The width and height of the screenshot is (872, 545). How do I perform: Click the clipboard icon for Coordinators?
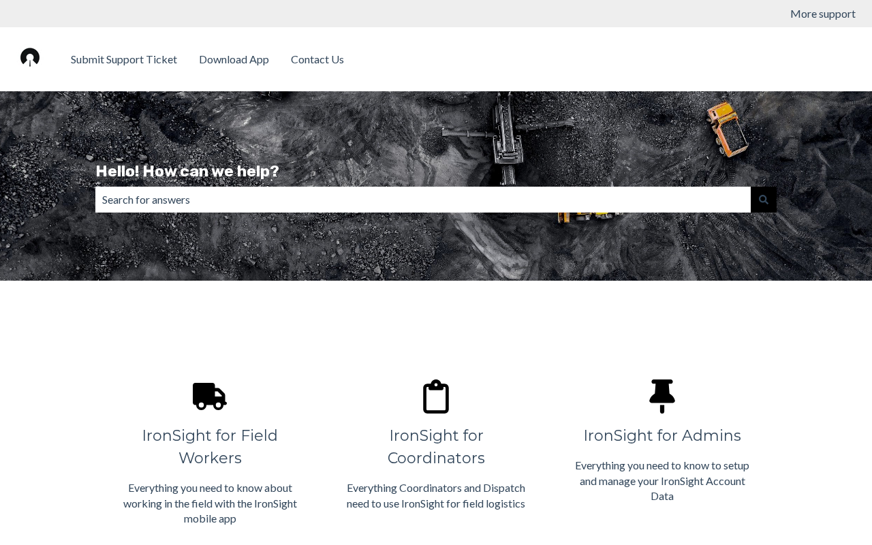click(x=436, y=396)
